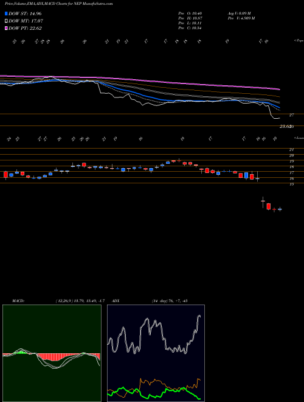Click the 21 price axis label
Viewport: 304px width, 402px height.
click(x=291, y=150)
